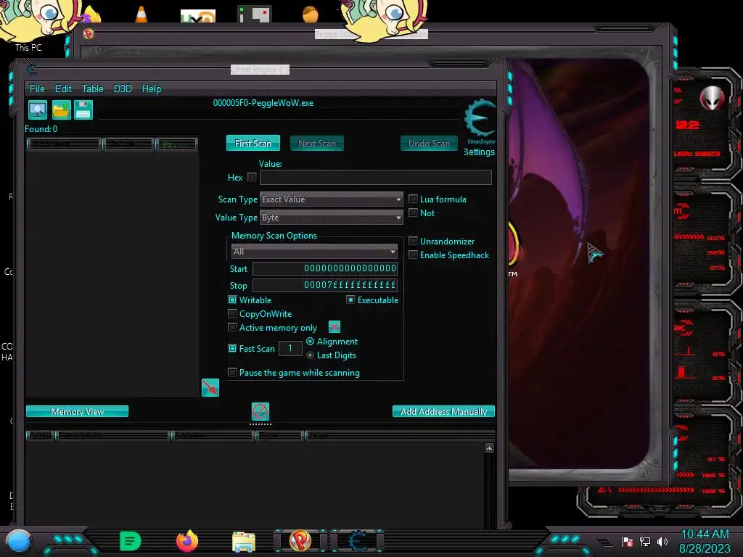Select the Last Digits radio button
The image size is (743, 557).
[310, 355]
